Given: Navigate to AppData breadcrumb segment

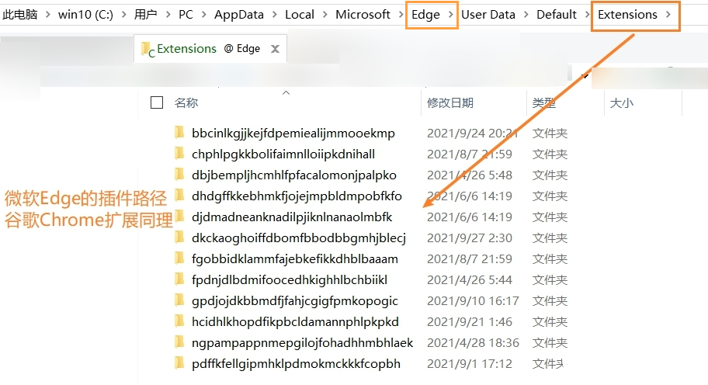Looking at the screenshot, I should 239,15.
